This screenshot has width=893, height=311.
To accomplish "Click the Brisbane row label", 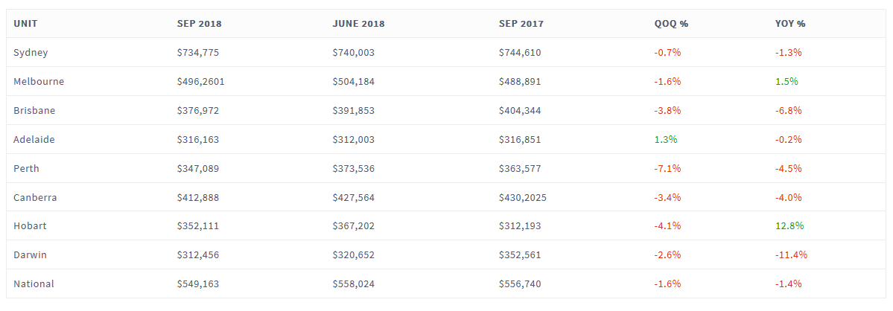I will (34, 111).
